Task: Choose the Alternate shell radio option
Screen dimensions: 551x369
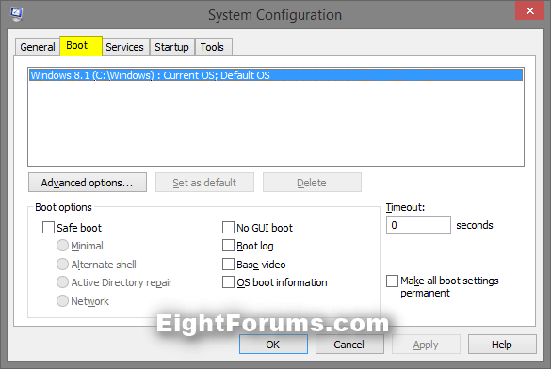Action: 62,264
